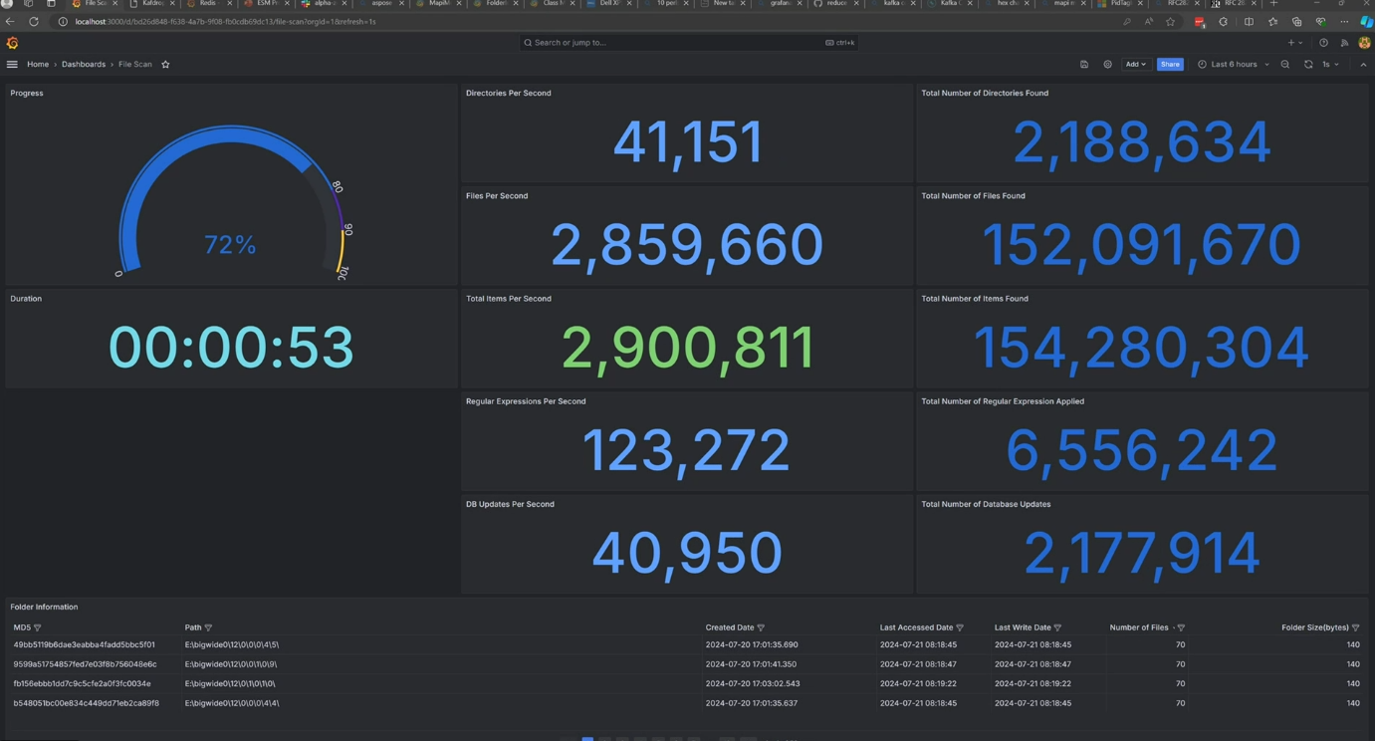Collapse the top toolbar with chevron-up
Screen dimensions: 1375x741
coord(1363,65)
